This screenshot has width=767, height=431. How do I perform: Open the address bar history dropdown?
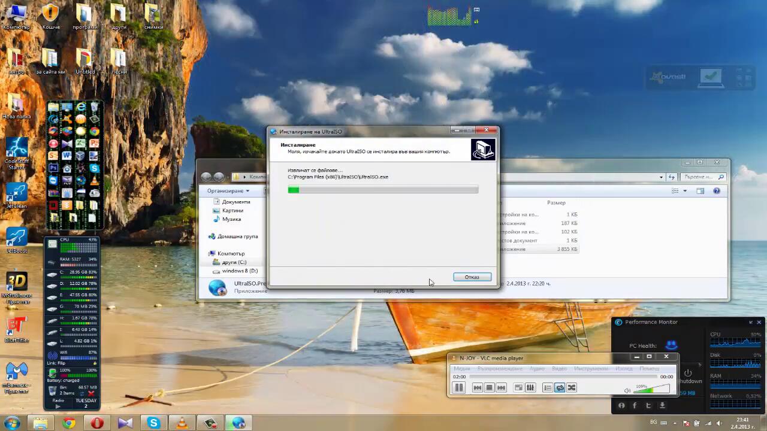(x=661, y=177)
